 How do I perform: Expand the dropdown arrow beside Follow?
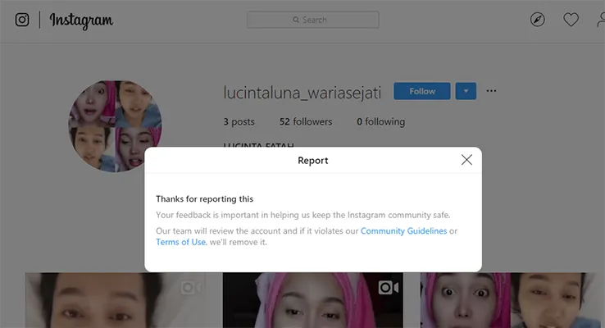point(465,91)
